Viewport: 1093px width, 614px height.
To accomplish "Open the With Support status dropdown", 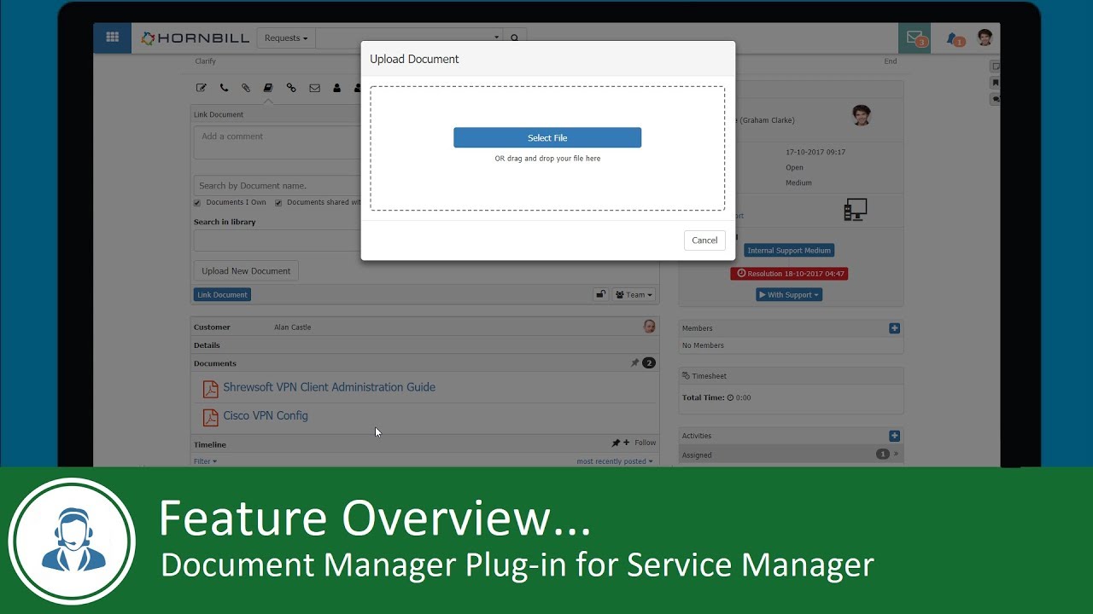I will [789, 295].
